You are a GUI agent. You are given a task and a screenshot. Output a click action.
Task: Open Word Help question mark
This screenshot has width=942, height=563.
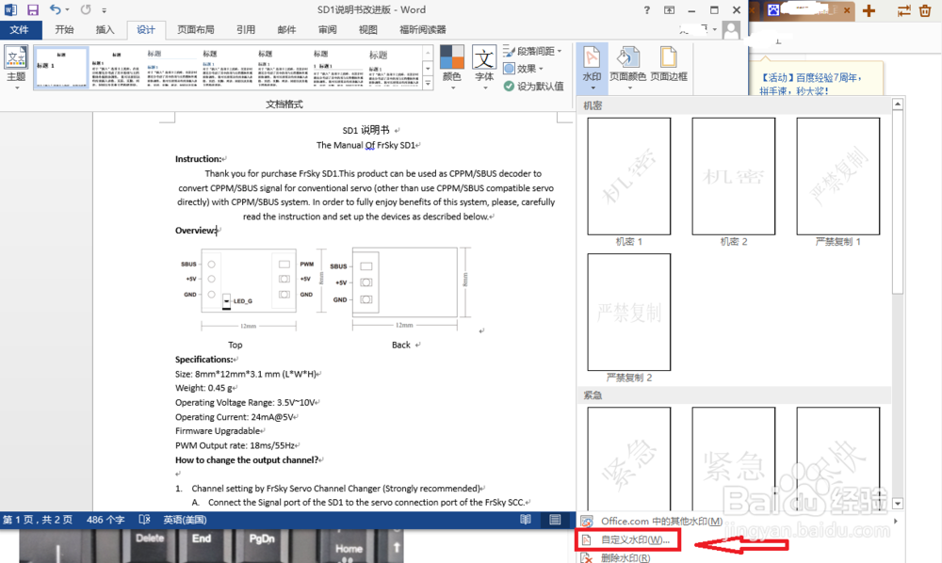coord(647,10)
